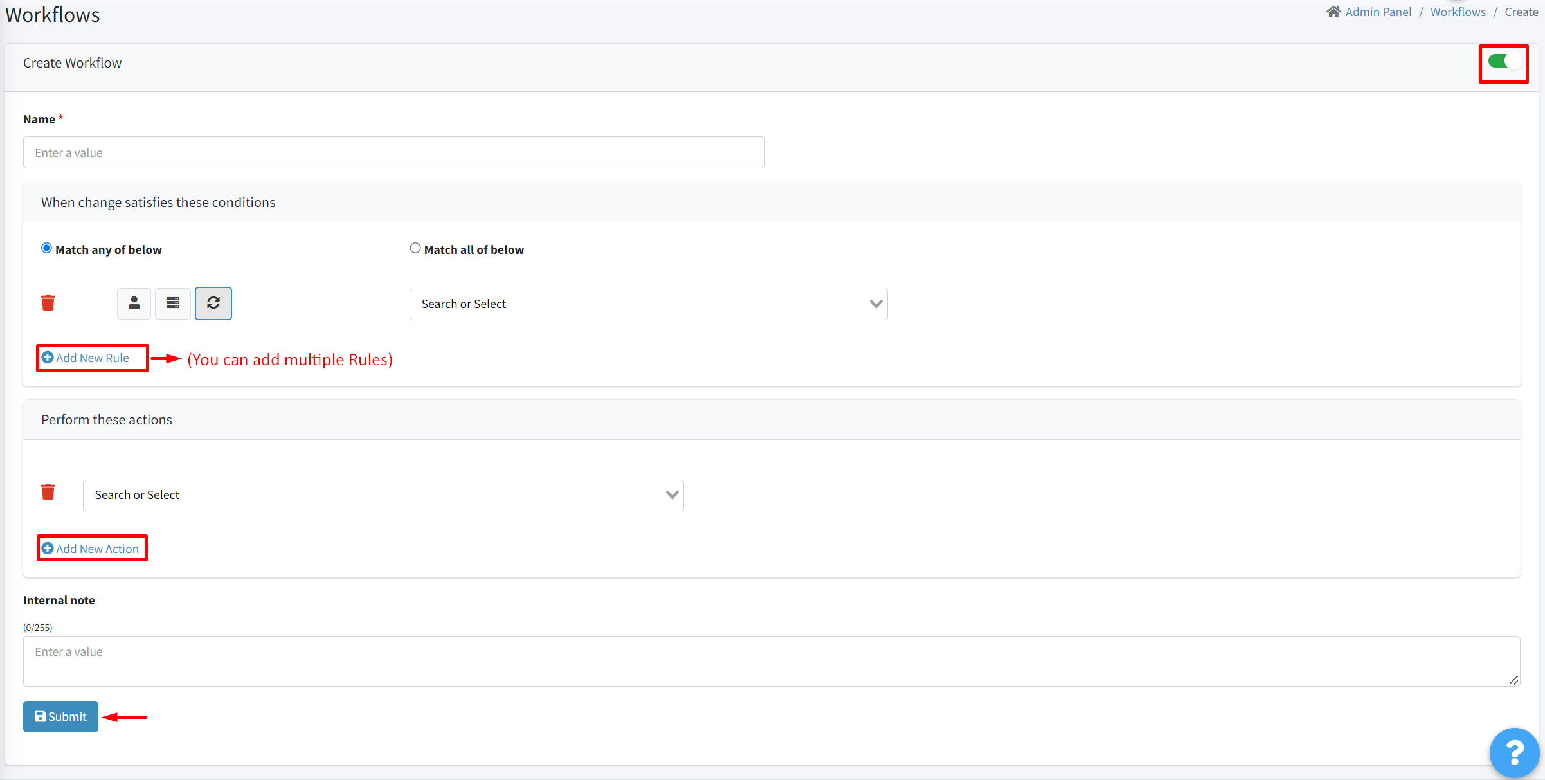1545x780 pixels.
Task: Navigate to Workflows via the breadcrumb
Action: click(1458, 12)
